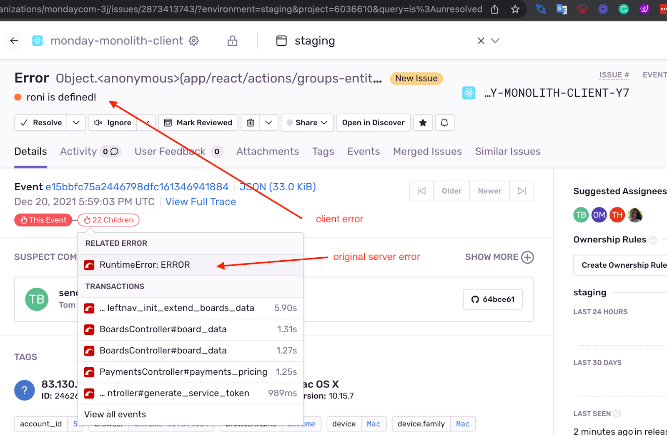The width and height of the screenshot is (667, 436).
Task: Click help icon beside Ownership Rules
Action: (653, 240)
